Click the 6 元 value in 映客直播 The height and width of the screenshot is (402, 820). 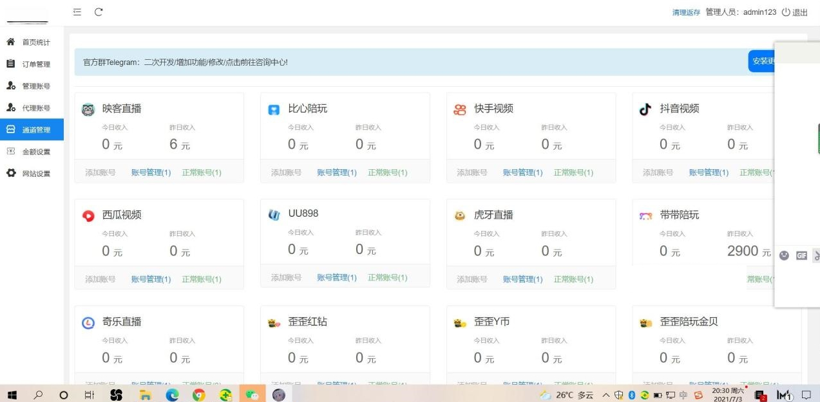pos(180,145)
